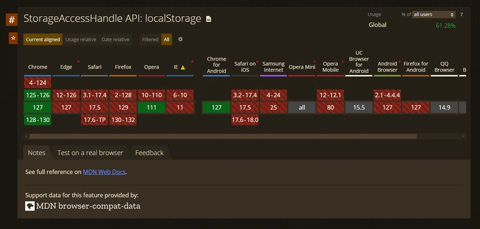This screenshot has height=229, width=480.
Task: Click the Chrome 125-126 version cell
Action: (38, 95)
